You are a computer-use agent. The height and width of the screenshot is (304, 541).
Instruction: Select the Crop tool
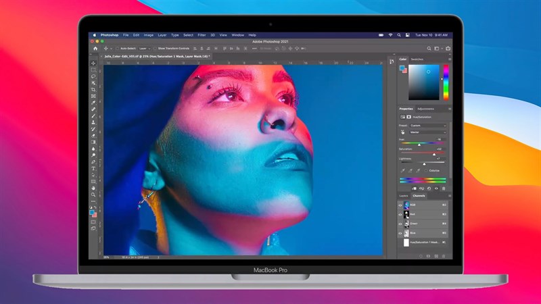click(93, 90)
